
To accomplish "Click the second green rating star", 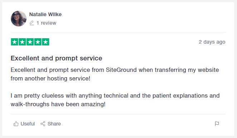I will (22, 42).
